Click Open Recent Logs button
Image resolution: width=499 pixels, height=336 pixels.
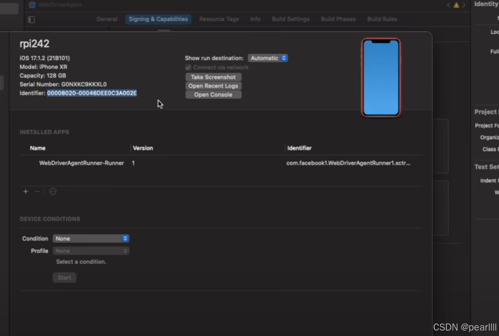[213, 86]
